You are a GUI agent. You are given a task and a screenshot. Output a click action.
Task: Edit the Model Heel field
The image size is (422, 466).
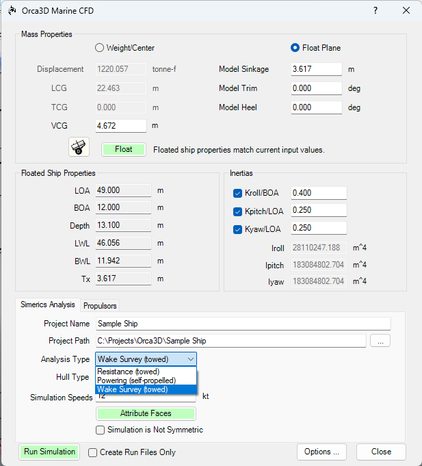(x=317, y=107)
